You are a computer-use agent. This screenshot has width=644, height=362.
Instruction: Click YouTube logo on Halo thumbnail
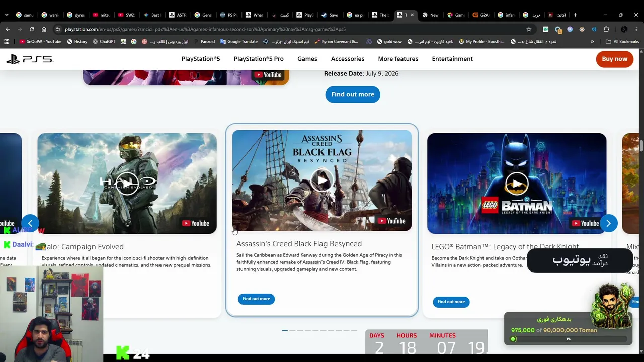[x=196, y=223]
